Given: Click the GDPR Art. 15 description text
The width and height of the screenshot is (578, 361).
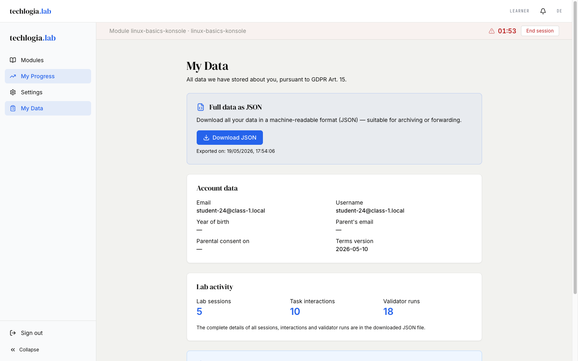Looking at the screenshot, I should [x=267, y=79].
